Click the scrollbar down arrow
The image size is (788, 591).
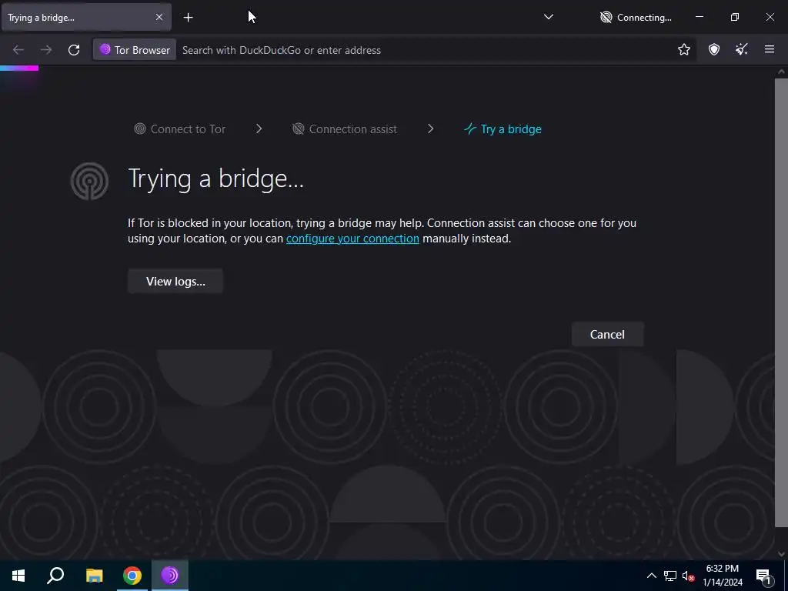(781, 554)
